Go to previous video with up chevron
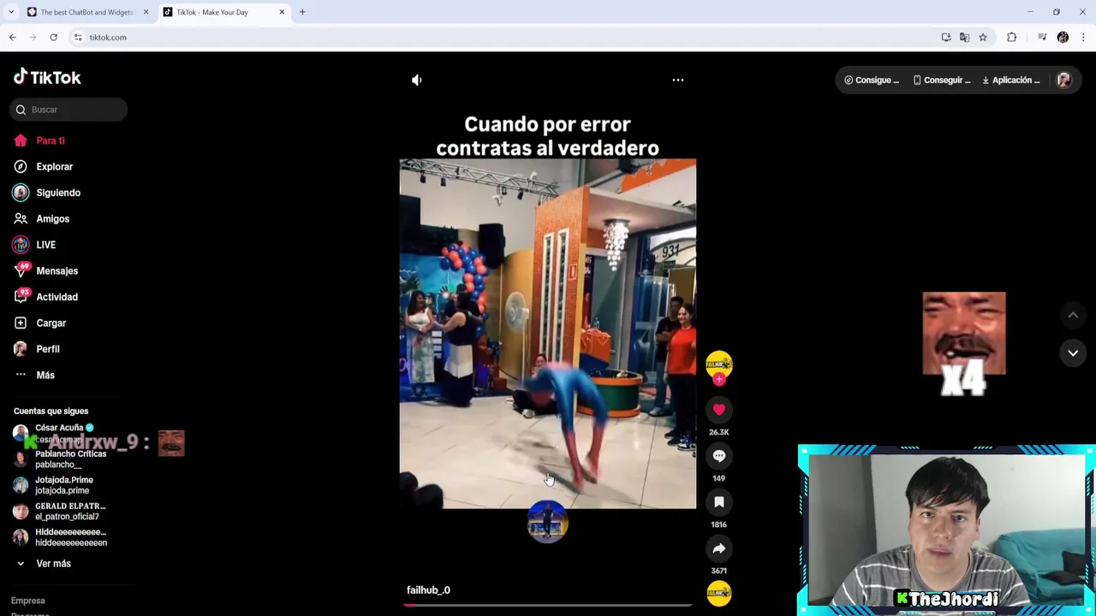Viewport: 1096px width, 616px height. 1073,316
